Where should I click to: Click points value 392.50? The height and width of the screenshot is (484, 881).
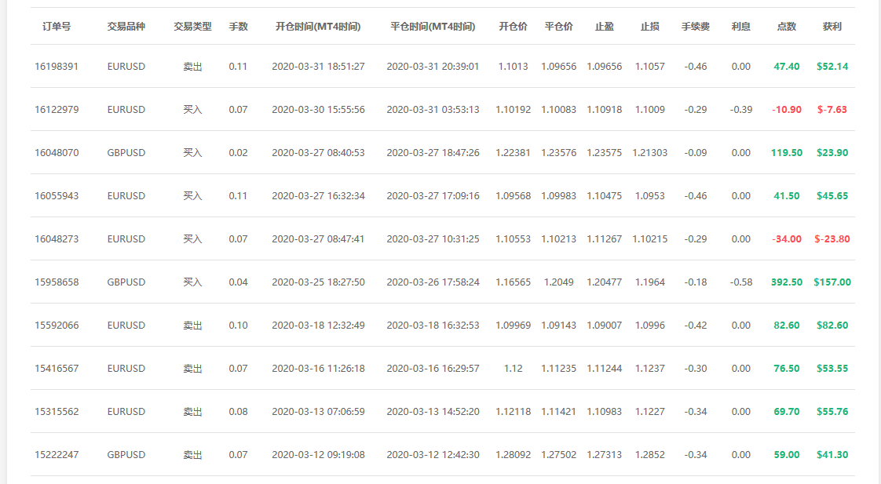pyautogui.click(x=786, y=282)
